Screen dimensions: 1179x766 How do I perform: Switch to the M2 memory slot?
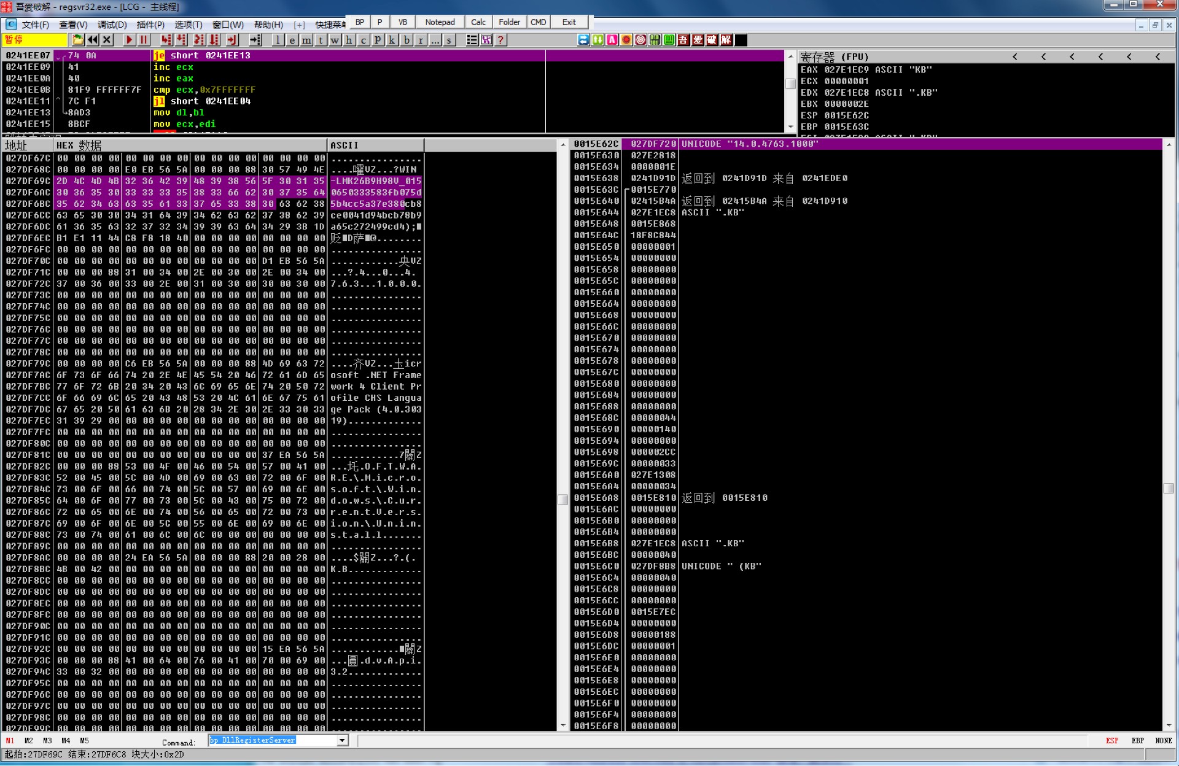(29, 740)
